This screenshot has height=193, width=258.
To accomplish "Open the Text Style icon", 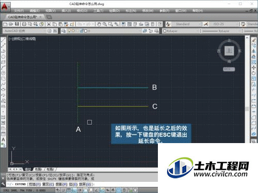I will click(x=168, y=24).
